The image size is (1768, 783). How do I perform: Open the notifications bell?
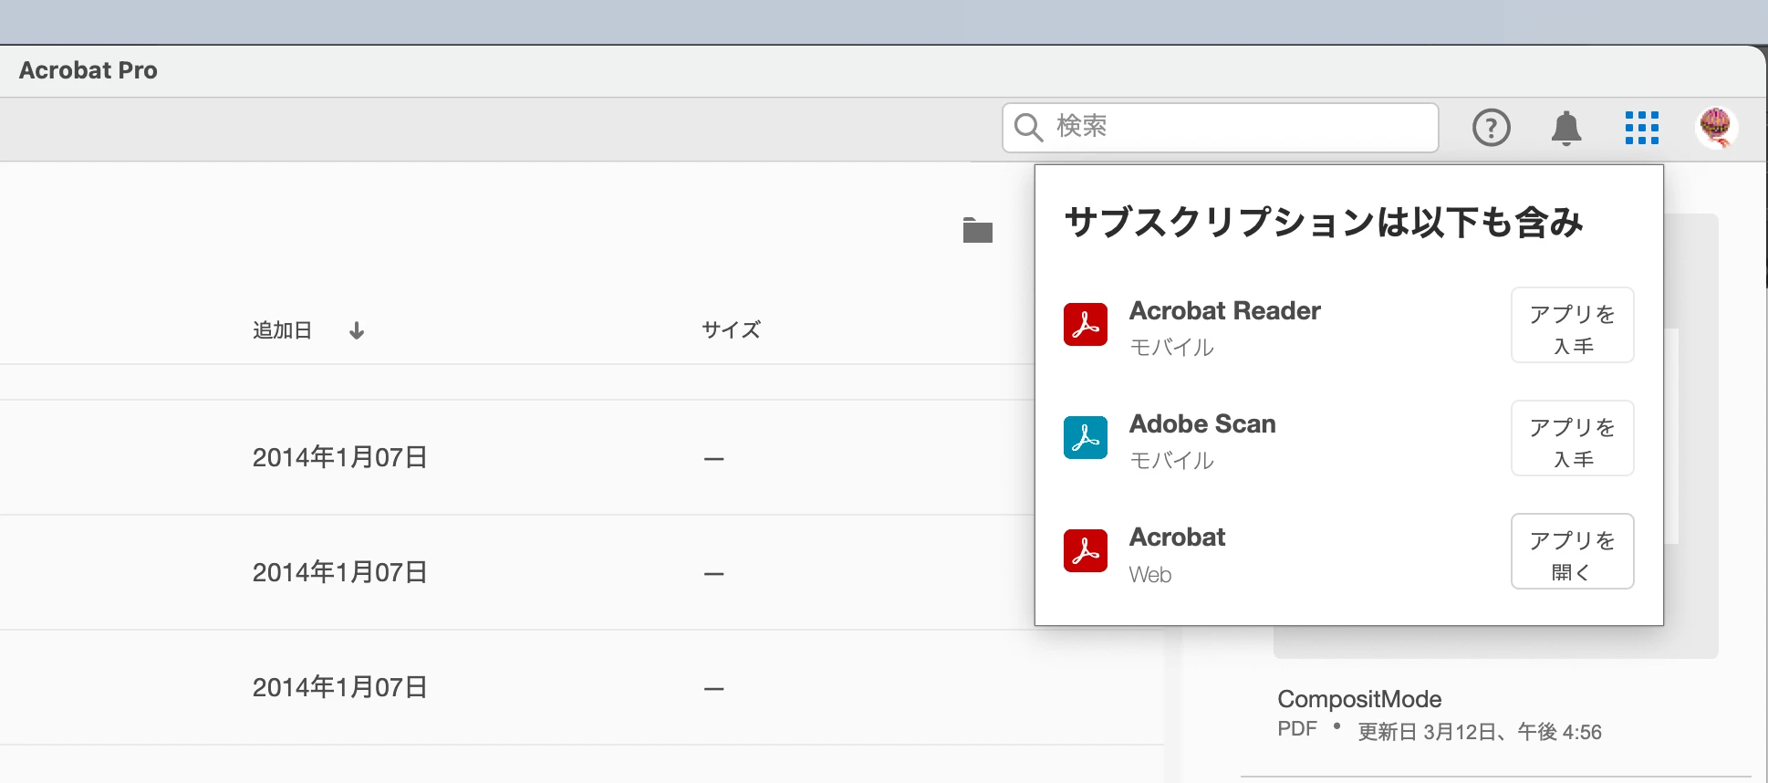pyautogui.click(x=1566, y=129)
